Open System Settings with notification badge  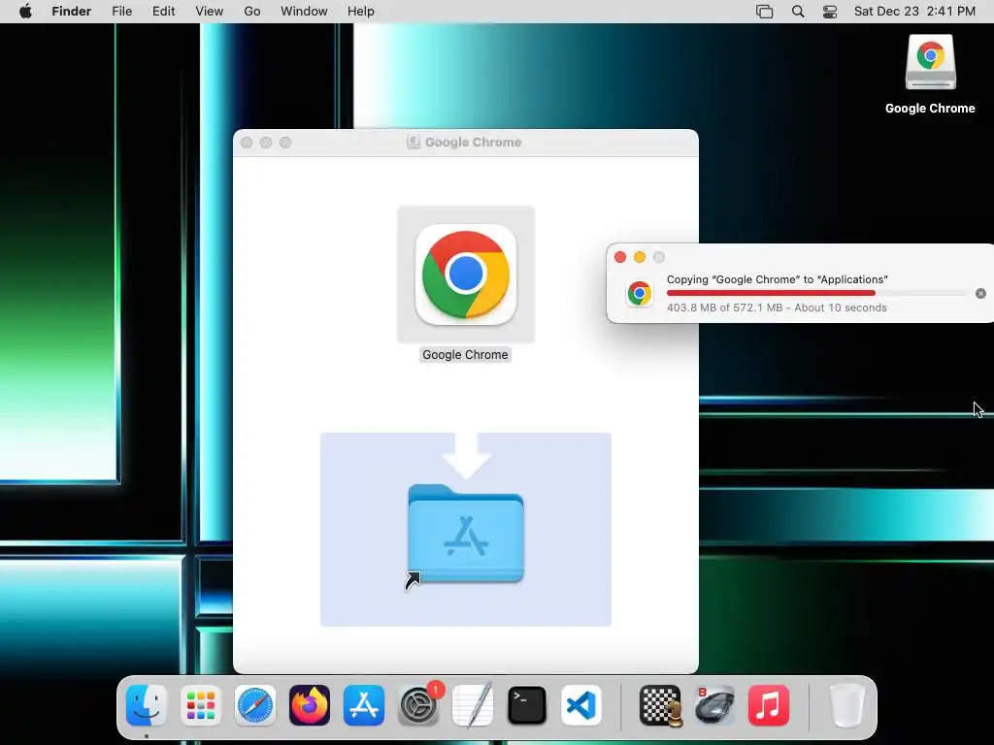418,705
